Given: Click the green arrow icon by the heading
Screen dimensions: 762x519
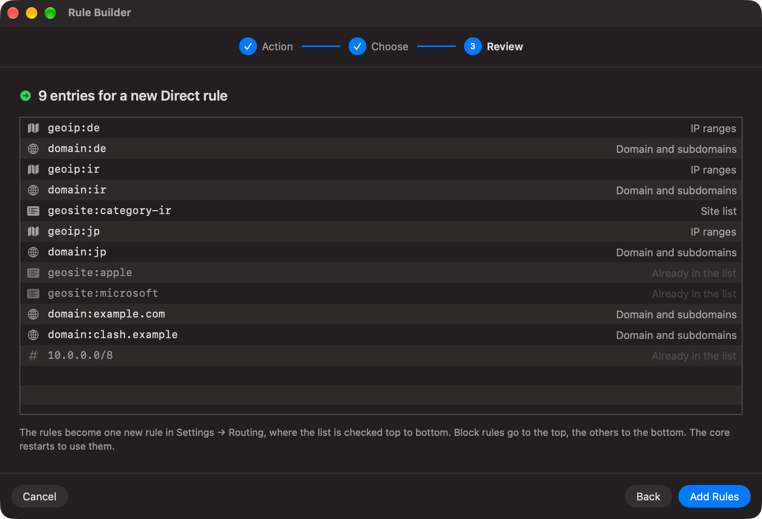Looking at the screenshot, I should click(x=26, y=96).
